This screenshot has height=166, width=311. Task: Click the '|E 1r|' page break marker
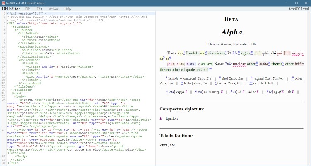tap(171, 64)
